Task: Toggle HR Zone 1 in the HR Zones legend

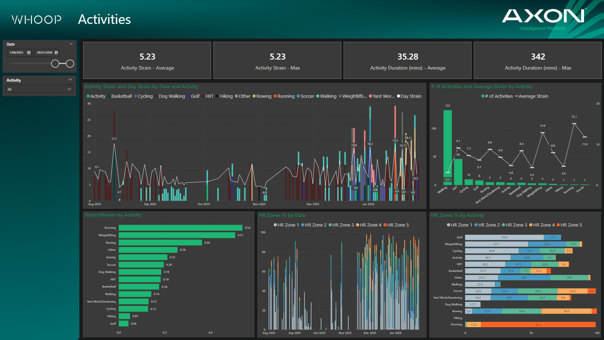Action: click(x=275, y=225)
